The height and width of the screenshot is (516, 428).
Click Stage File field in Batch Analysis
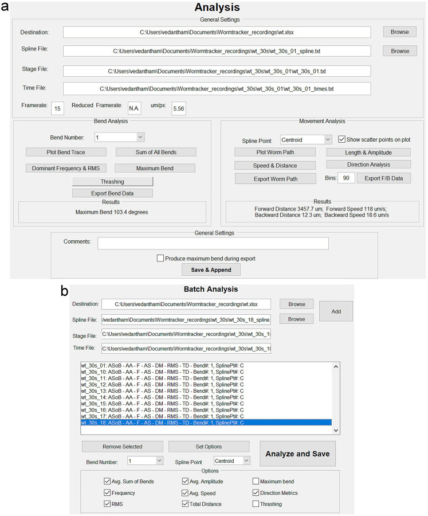point(186,334)
